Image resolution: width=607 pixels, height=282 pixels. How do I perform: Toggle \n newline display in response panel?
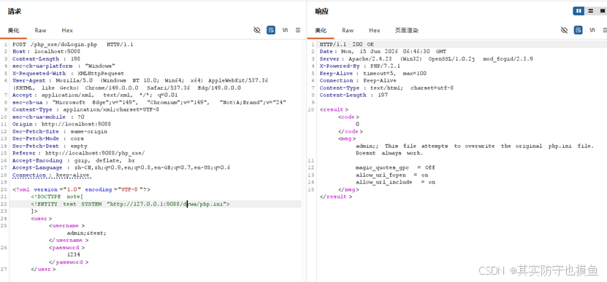592,30
